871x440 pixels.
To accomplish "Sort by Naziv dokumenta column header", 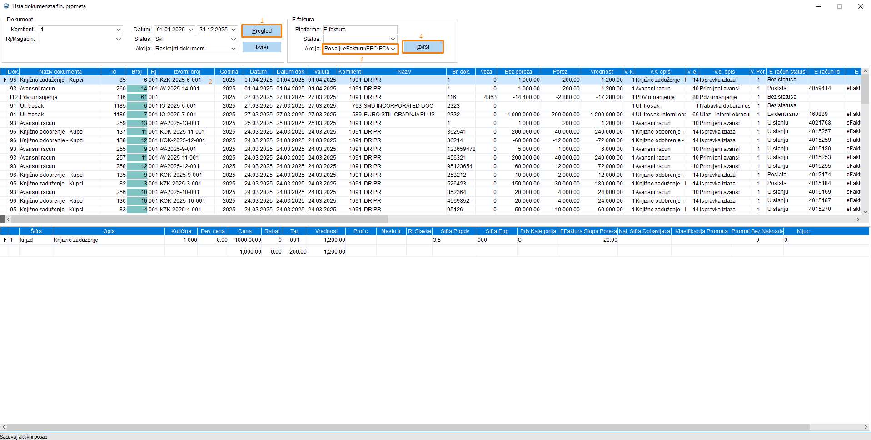I will (60, 72).
